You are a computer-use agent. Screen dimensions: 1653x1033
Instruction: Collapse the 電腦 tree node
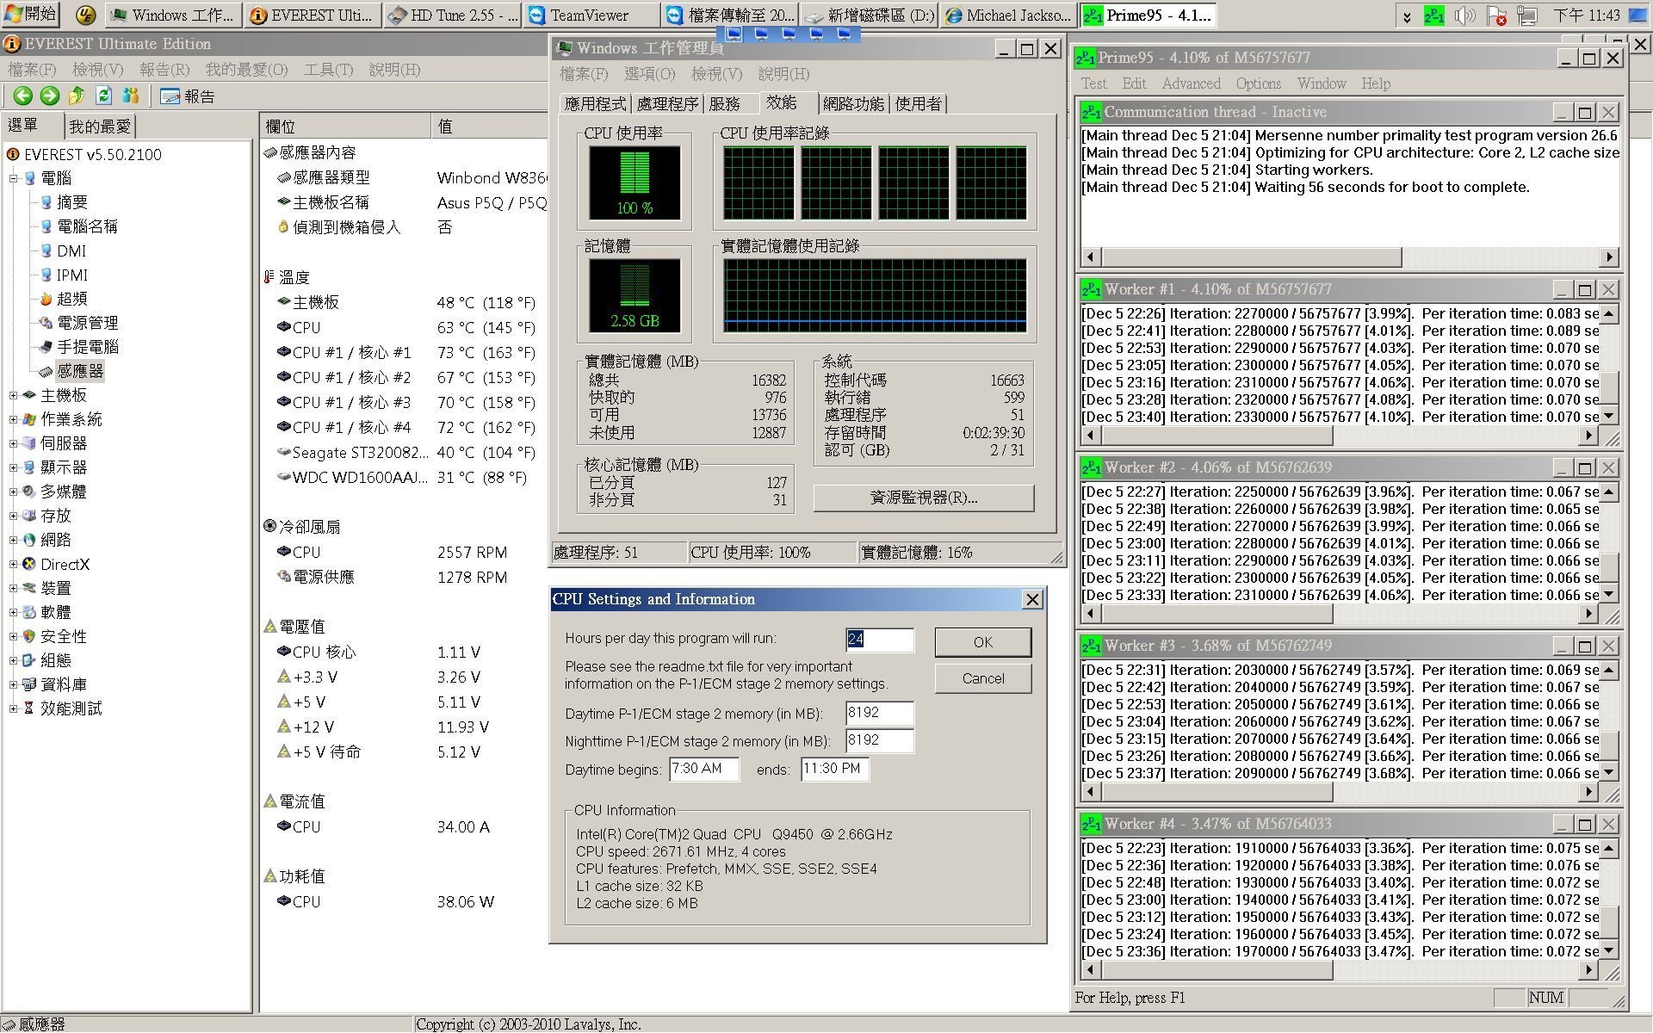click(13, 178)
